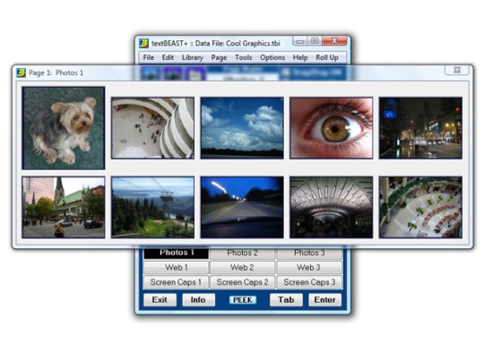Select the blue sky clouds thumbnail

pyautogui.click(x=242, y=128)
